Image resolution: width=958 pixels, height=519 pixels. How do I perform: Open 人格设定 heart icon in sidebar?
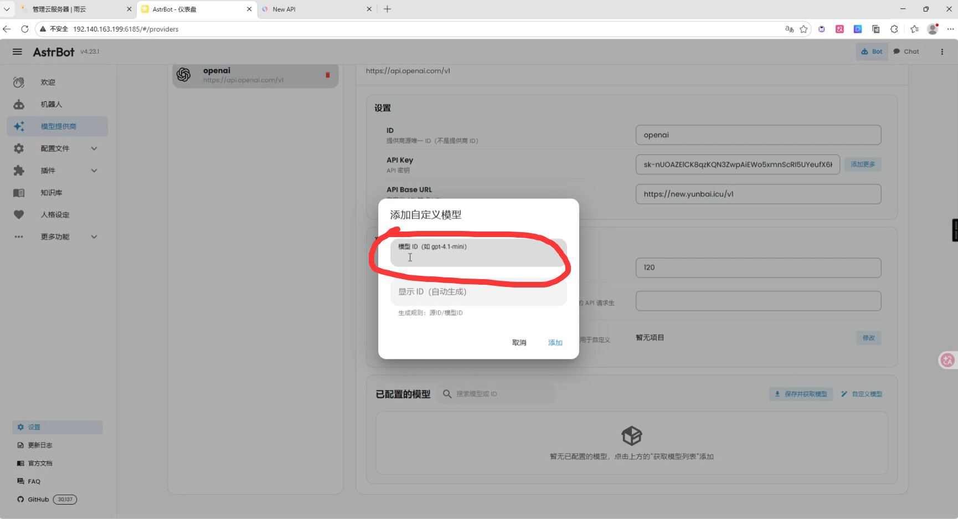[19, 215]
